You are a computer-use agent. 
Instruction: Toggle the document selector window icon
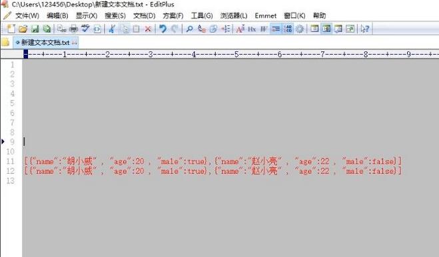click(314, 29)
